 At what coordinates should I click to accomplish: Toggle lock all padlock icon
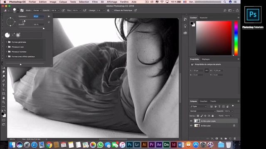click(x=212, y=116)
